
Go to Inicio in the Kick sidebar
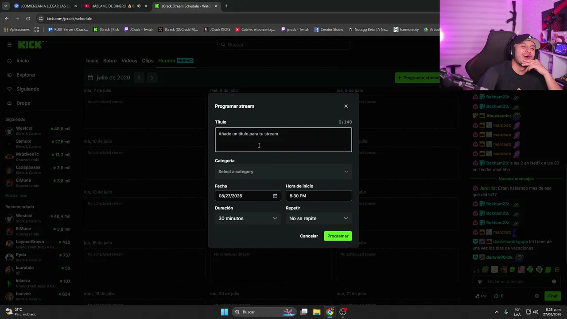tap(23, 61)
